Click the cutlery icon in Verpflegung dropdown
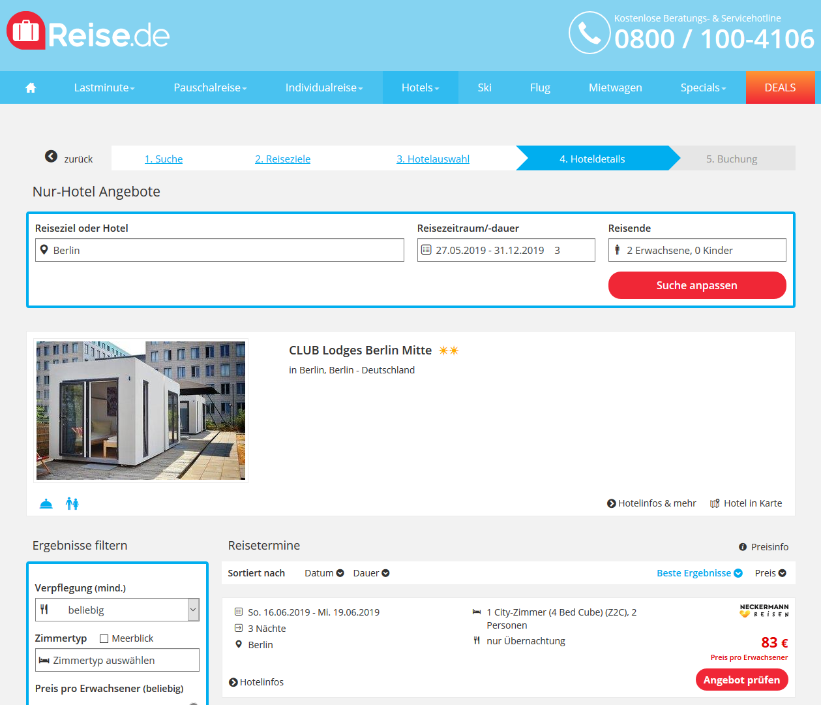Screen dimensions: 821x705 [44, 610]
